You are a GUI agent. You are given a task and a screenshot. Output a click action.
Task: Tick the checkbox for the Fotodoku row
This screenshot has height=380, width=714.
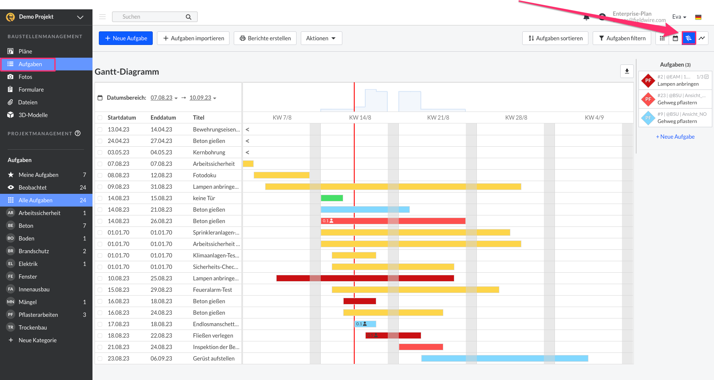pos(100,175)
